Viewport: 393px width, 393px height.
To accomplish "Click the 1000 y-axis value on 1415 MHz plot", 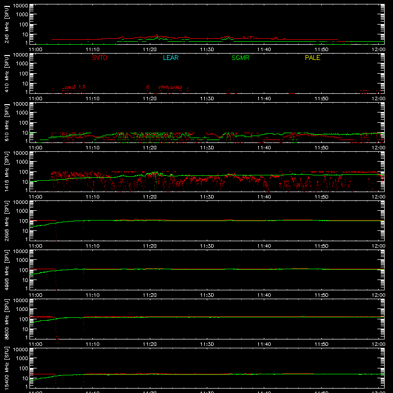I will click(22, 162).
